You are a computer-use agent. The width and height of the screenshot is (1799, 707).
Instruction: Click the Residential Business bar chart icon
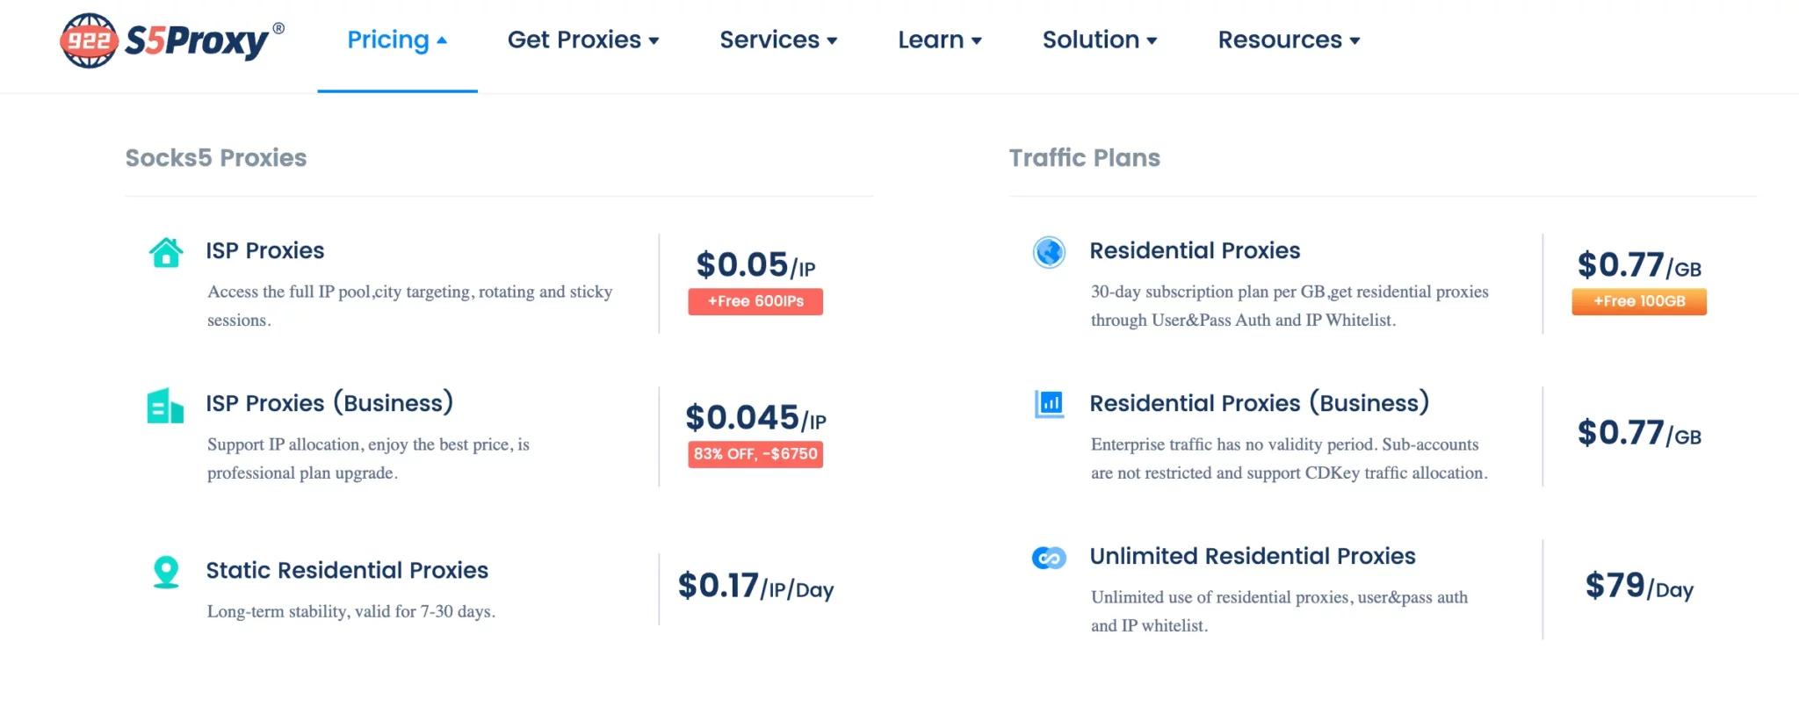coord(1049,404)
